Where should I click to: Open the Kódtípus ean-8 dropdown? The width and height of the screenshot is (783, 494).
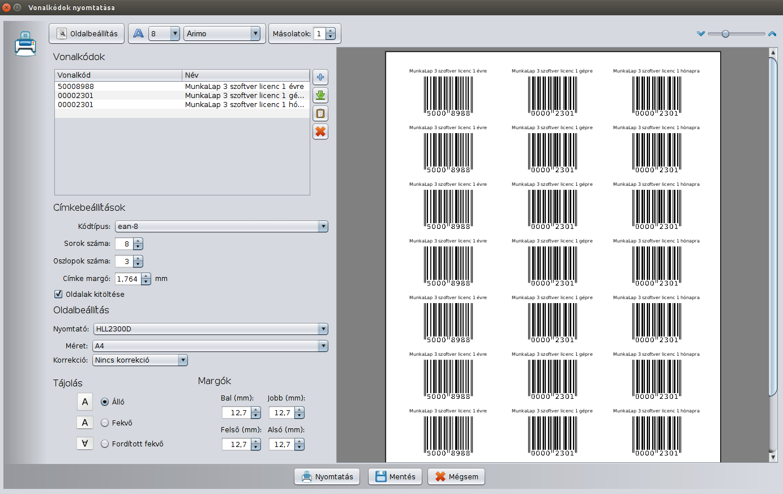point(221,227)
